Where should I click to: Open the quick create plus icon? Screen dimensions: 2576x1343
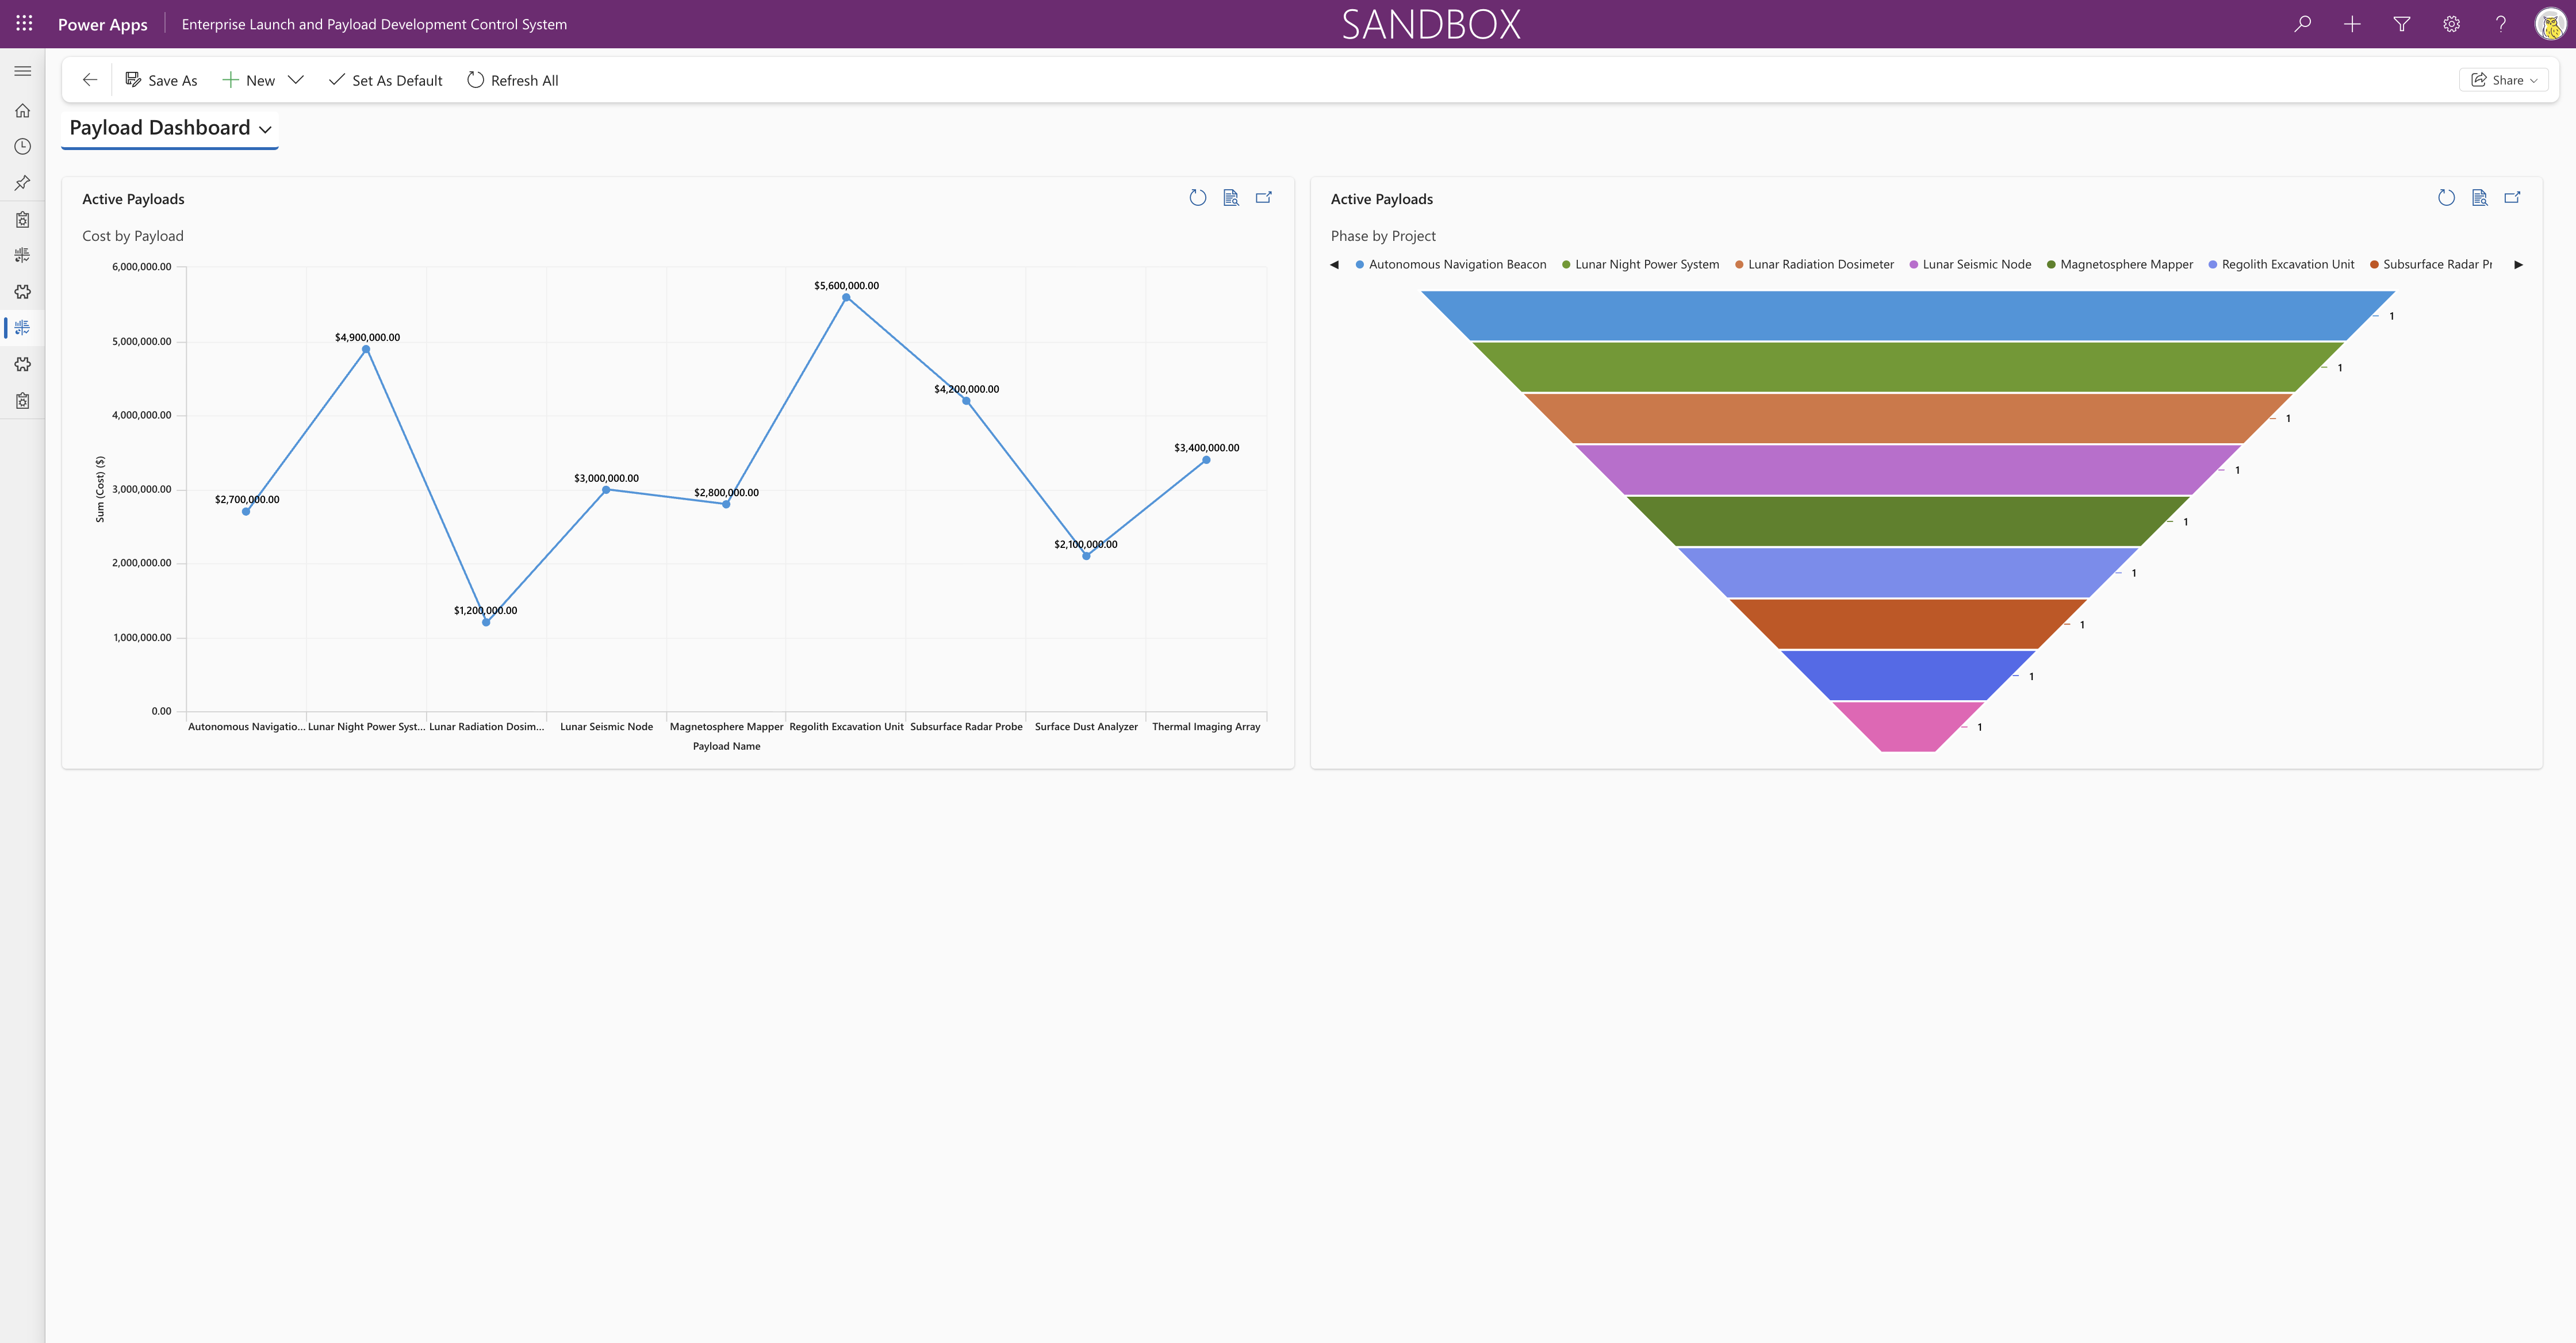point(2352,23)
